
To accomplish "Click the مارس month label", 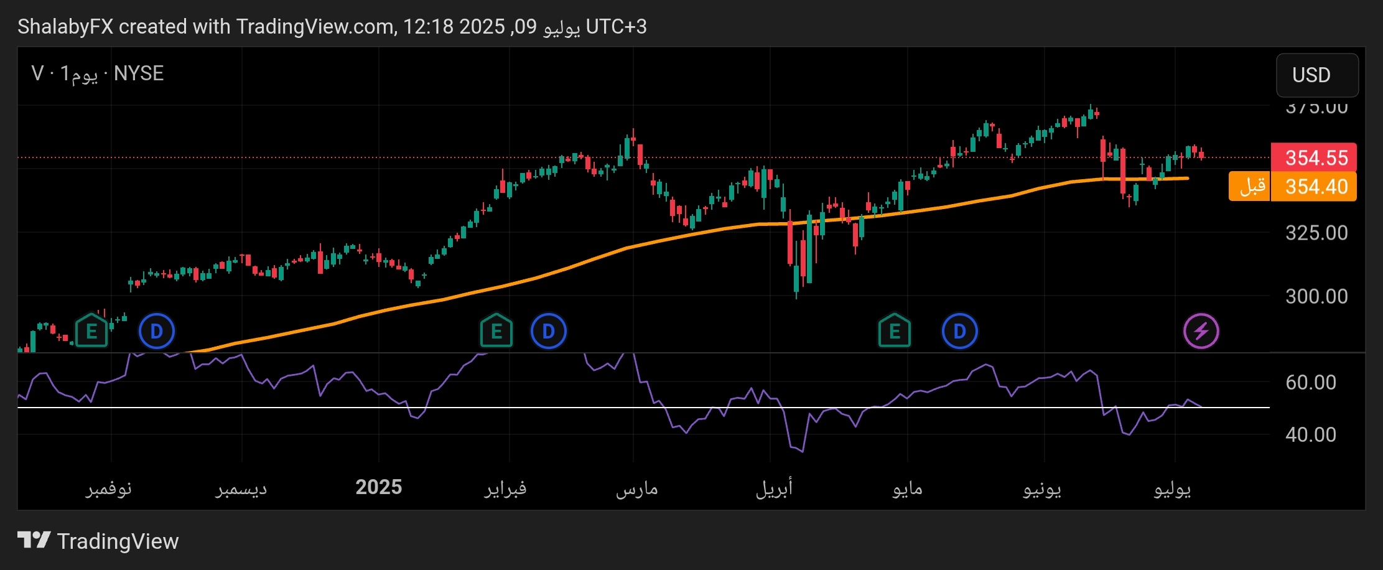I will point(637,488).
